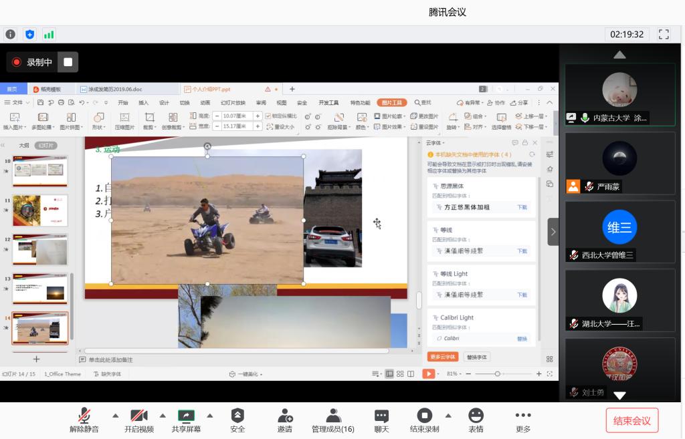Open the More (更多) menu
Screen dimensions: 685x439
point(523,420)
